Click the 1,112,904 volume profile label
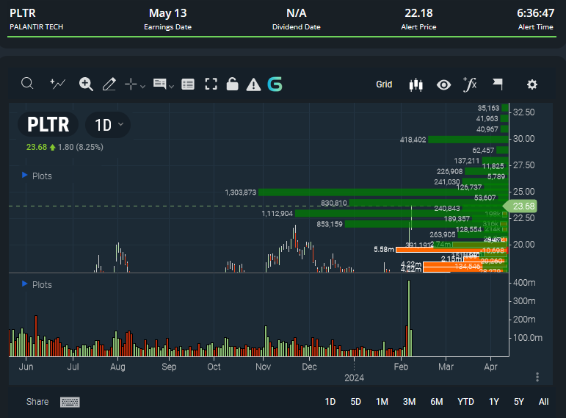The image size is (566, 418). [277, 214]
